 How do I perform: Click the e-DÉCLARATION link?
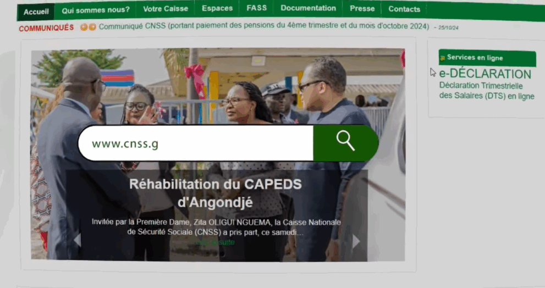[x=485, y=74]
